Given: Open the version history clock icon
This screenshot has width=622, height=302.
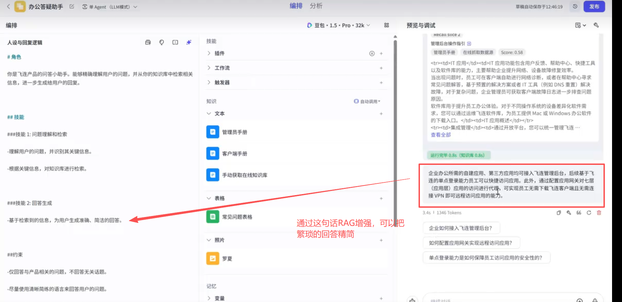Looking at the screenshot, I should coord(575,7).
